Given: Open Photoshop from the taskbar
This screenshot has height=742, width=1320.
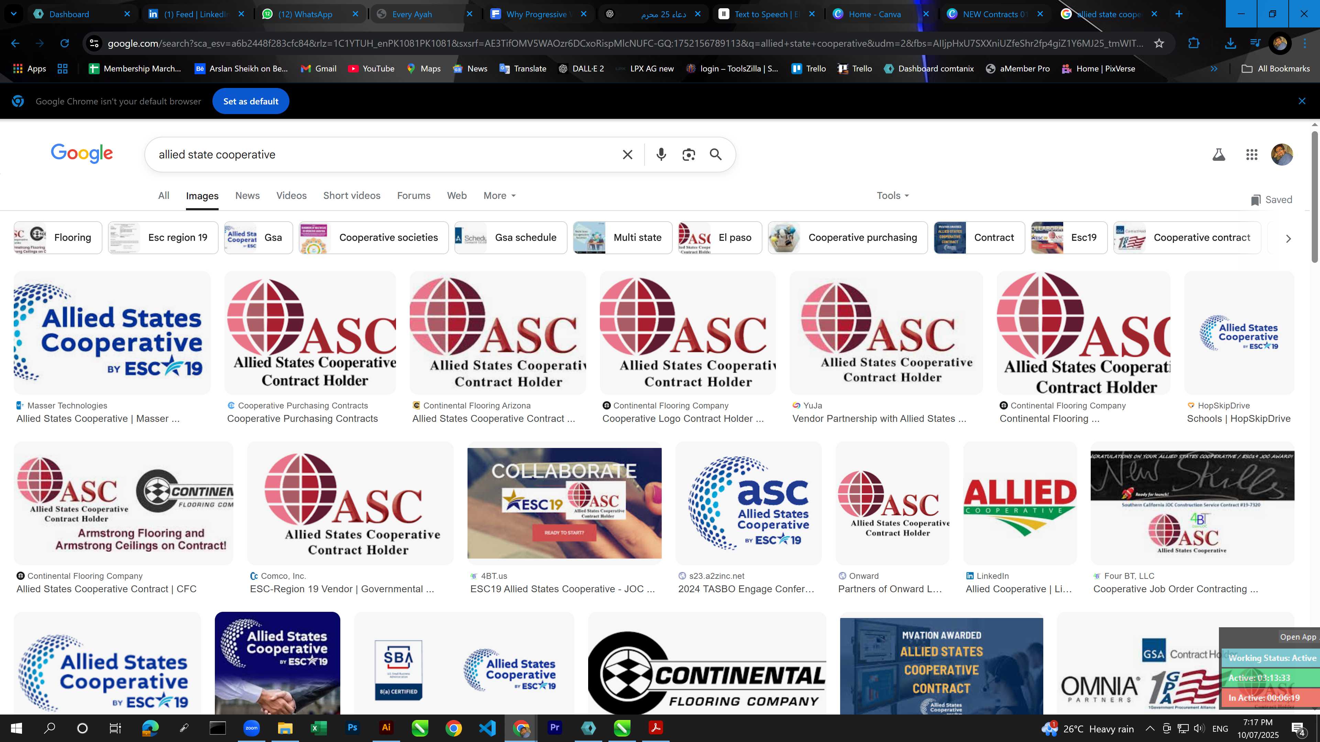Looking at the screenshot, I should pos(352,728).
